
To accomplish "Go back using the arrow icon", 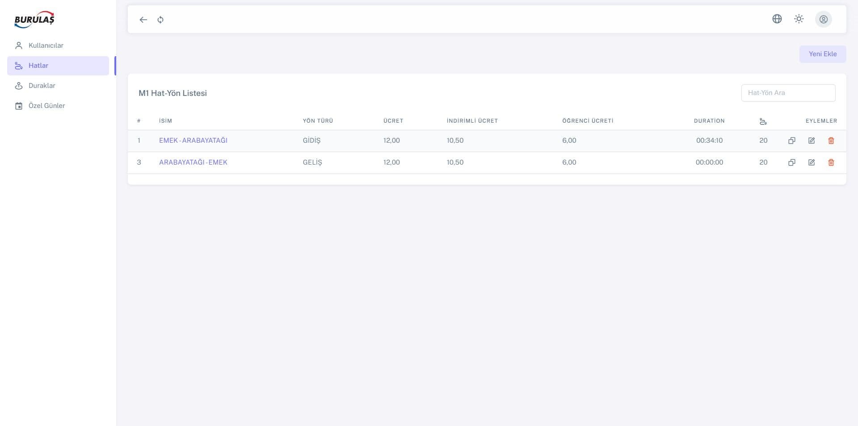I will (x=143, y=20).
